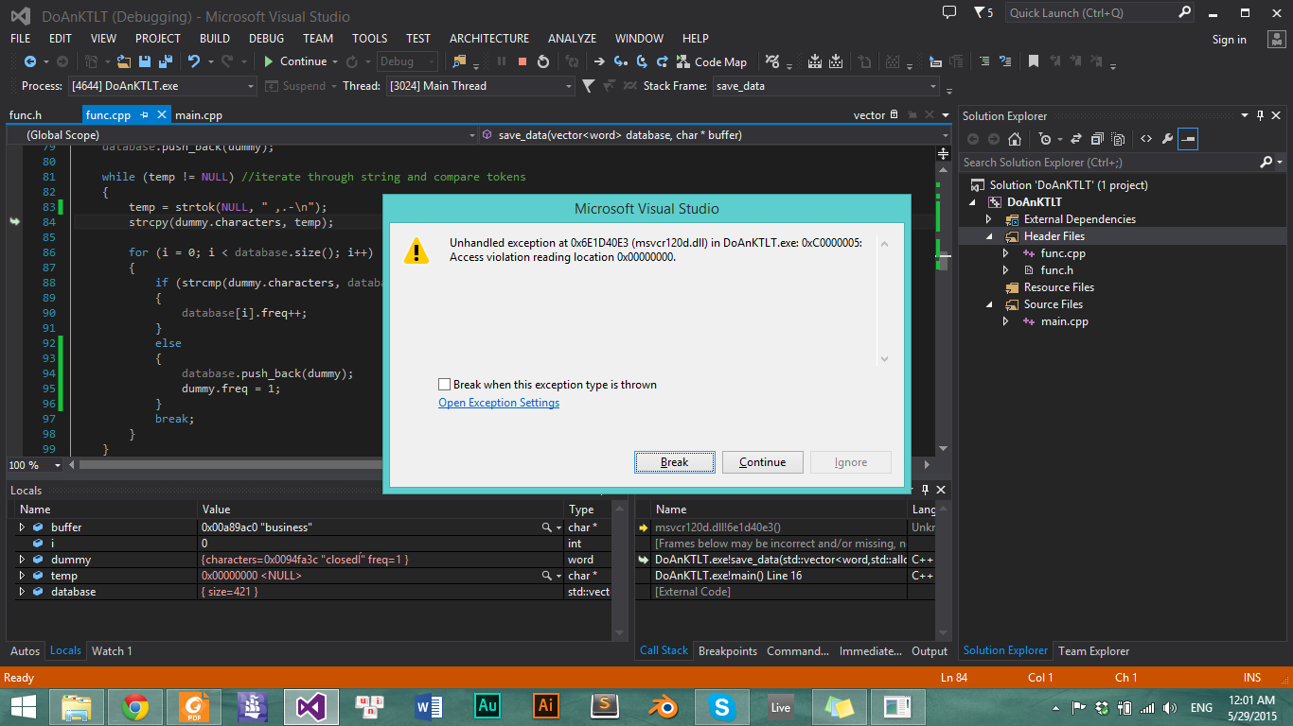The image size is (1293, 726).
Task: Expand the External Dependencies node
Action: (x=989, y=219)
